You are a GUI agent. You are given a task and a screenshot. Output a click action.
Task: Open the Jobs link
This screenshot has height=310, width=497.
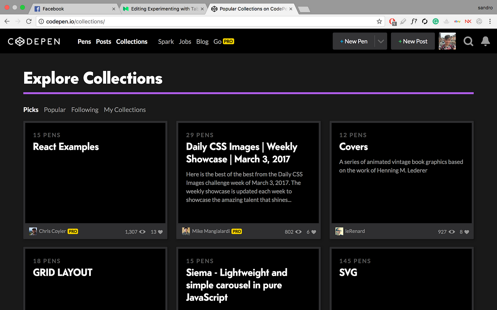point(185,41)
